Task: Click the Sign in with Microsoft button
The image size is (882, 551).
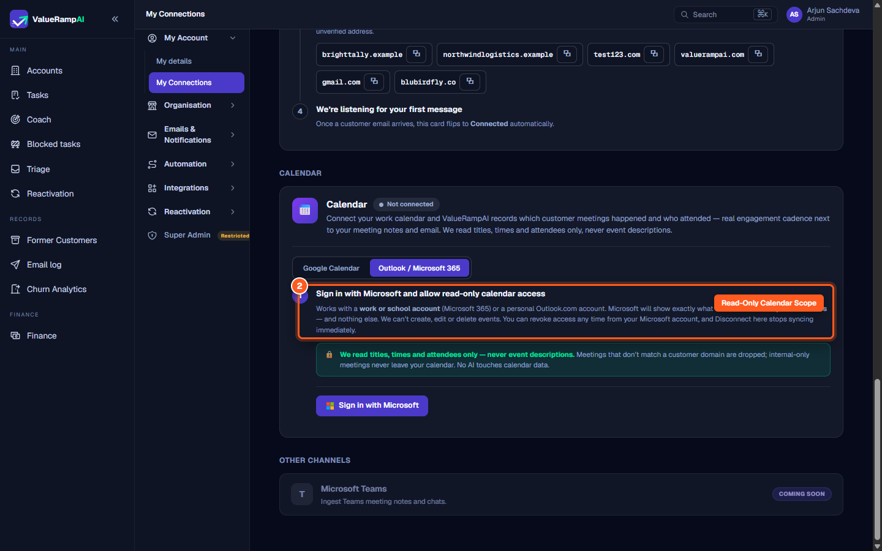Action: (x=372, y=406)
